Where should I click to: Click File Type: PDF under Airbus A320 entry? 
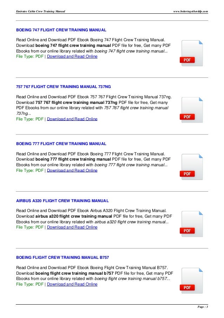click(x=30, y=227)
